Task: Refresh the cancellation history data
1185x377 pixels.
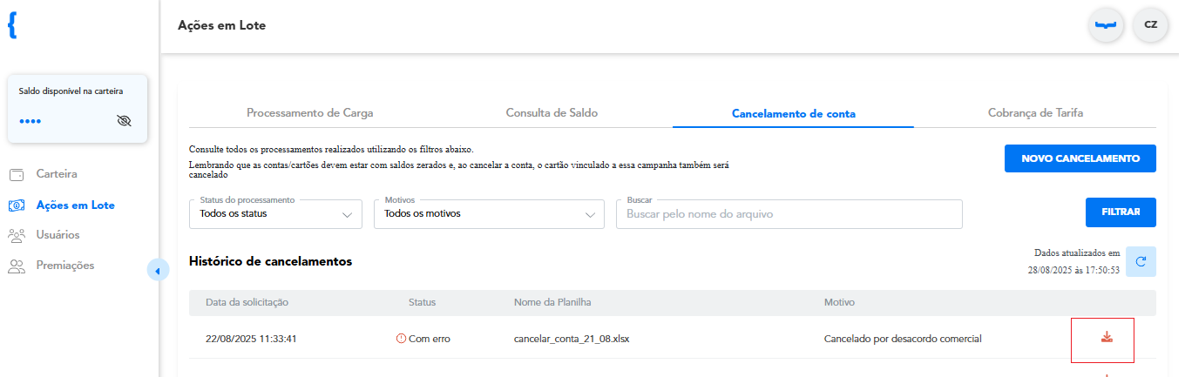Action: (1141, 261)
